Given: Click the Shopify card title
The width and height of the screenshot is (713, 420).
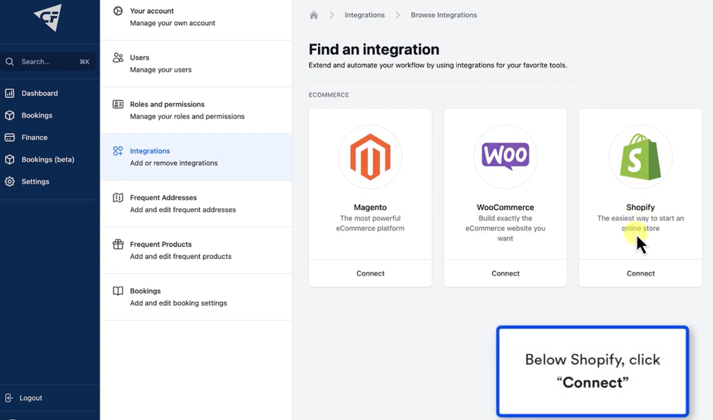Looking at the screenshot, I should pyautogui.click(x=640, y=207).
